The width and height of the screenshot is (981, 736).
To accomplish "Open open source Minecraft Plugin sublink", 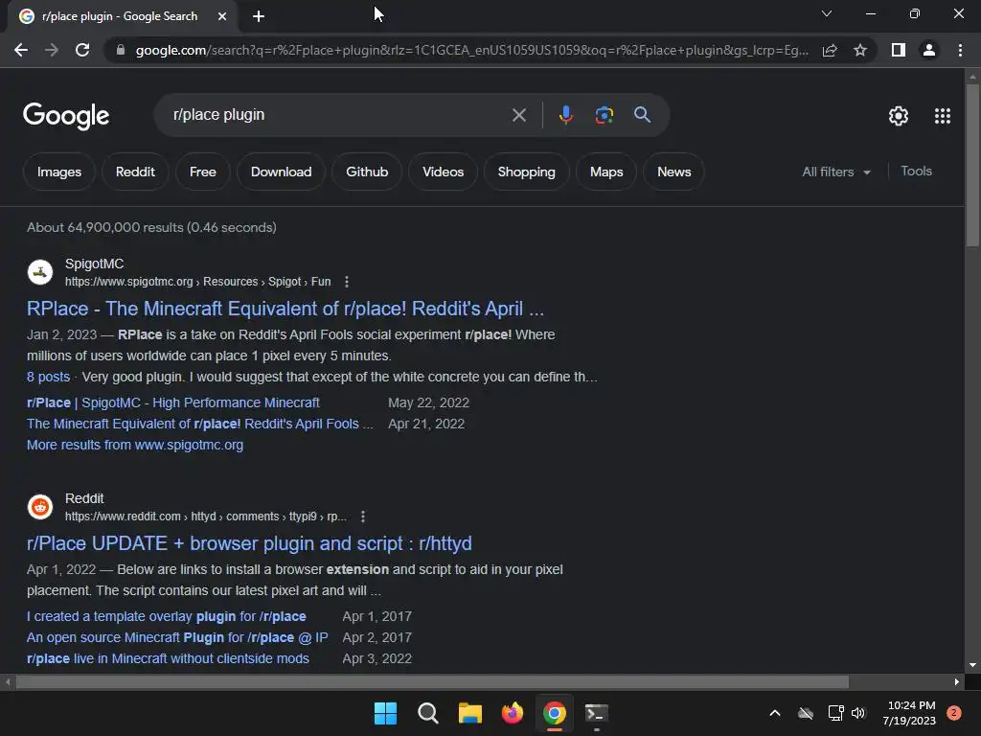I will (x=177, y=637).
